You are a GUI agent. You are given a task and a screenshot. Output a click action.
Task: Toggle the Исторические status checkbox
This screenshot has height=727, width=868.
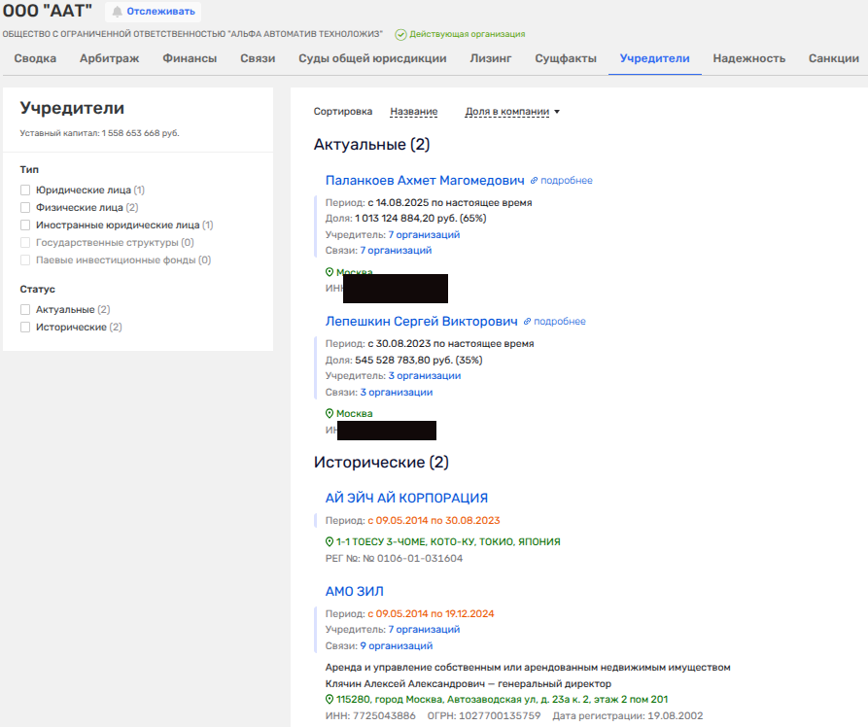point(26,328)
